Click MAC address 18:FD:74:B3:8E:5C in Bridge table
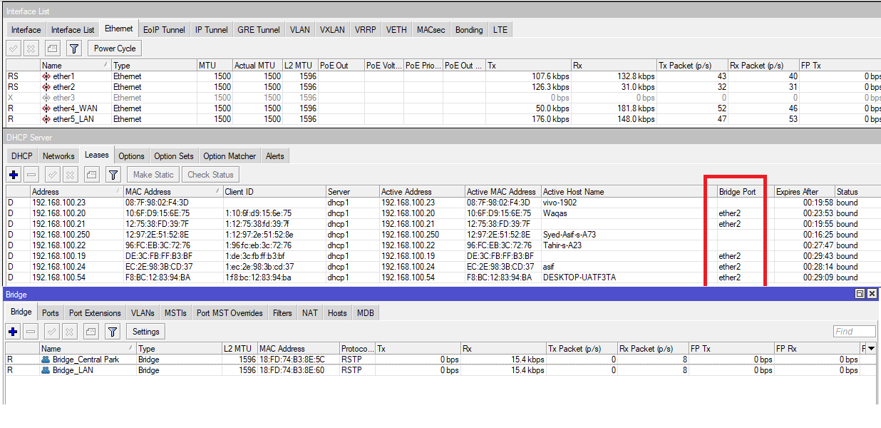The width and height of the screenshot is (881, 428). pyautogui.click(x=292, y=360)
